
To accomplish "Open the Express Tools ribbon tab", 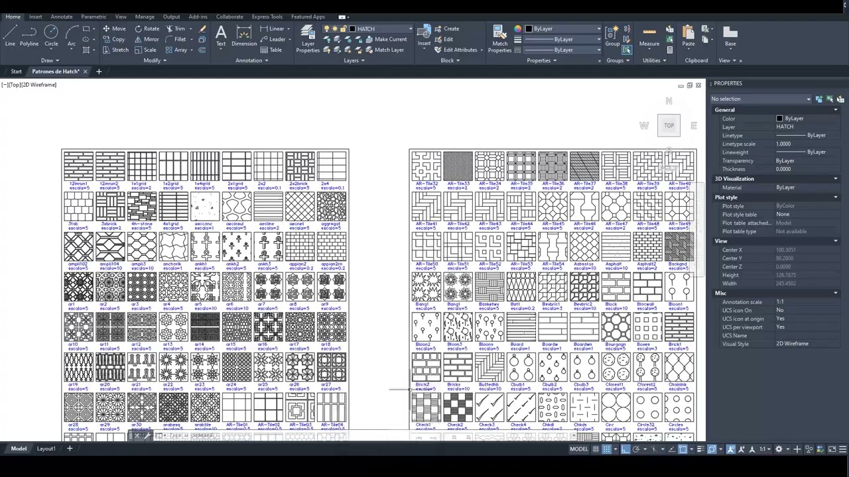I will (x=267, y=17).
